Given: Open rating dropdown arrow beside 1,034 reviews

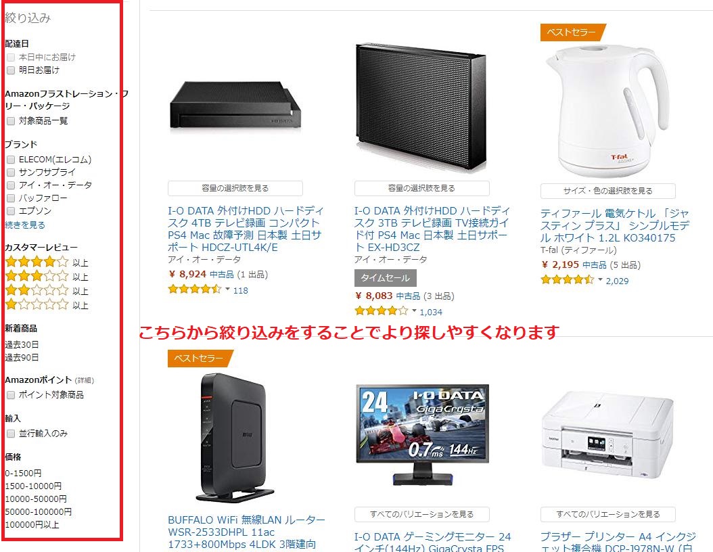Looking at the screenshot, I should click(x=414, y=311).
